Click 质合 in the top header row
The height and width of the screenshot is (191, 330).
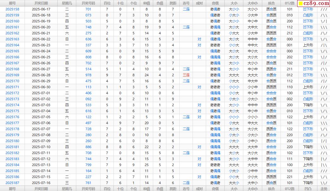(271, 3)
